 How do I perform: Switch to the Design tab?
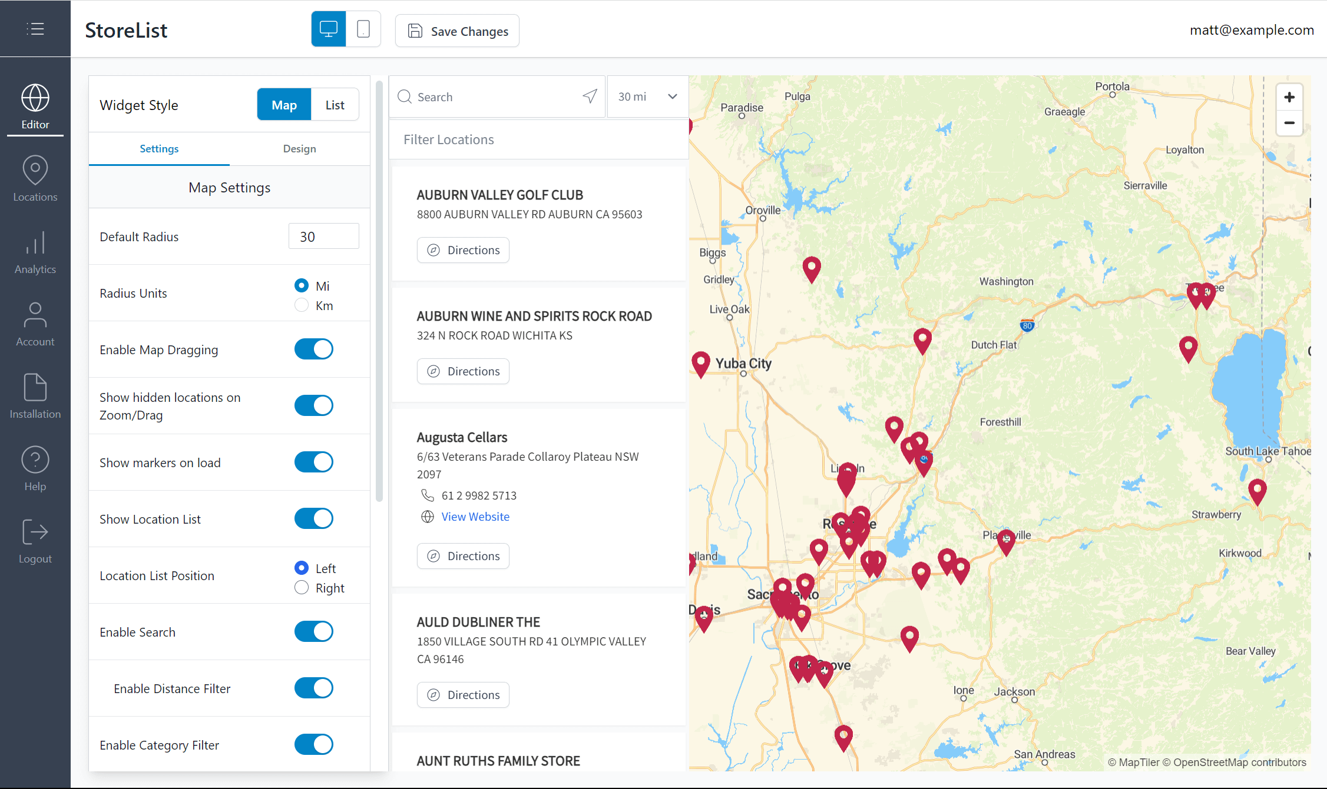(x=299, y=148)
